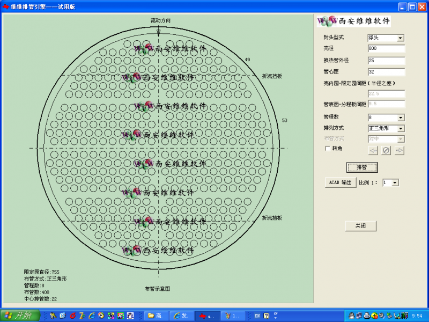Screen dimensions: 429x322
Task: Click the network computers tray icon
Action: [359, 316]
